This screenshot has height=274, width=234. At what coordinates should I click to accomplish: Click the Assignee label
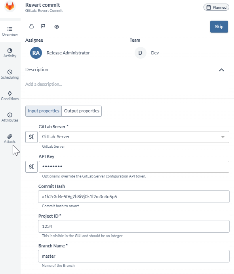(x=34, y=40)
